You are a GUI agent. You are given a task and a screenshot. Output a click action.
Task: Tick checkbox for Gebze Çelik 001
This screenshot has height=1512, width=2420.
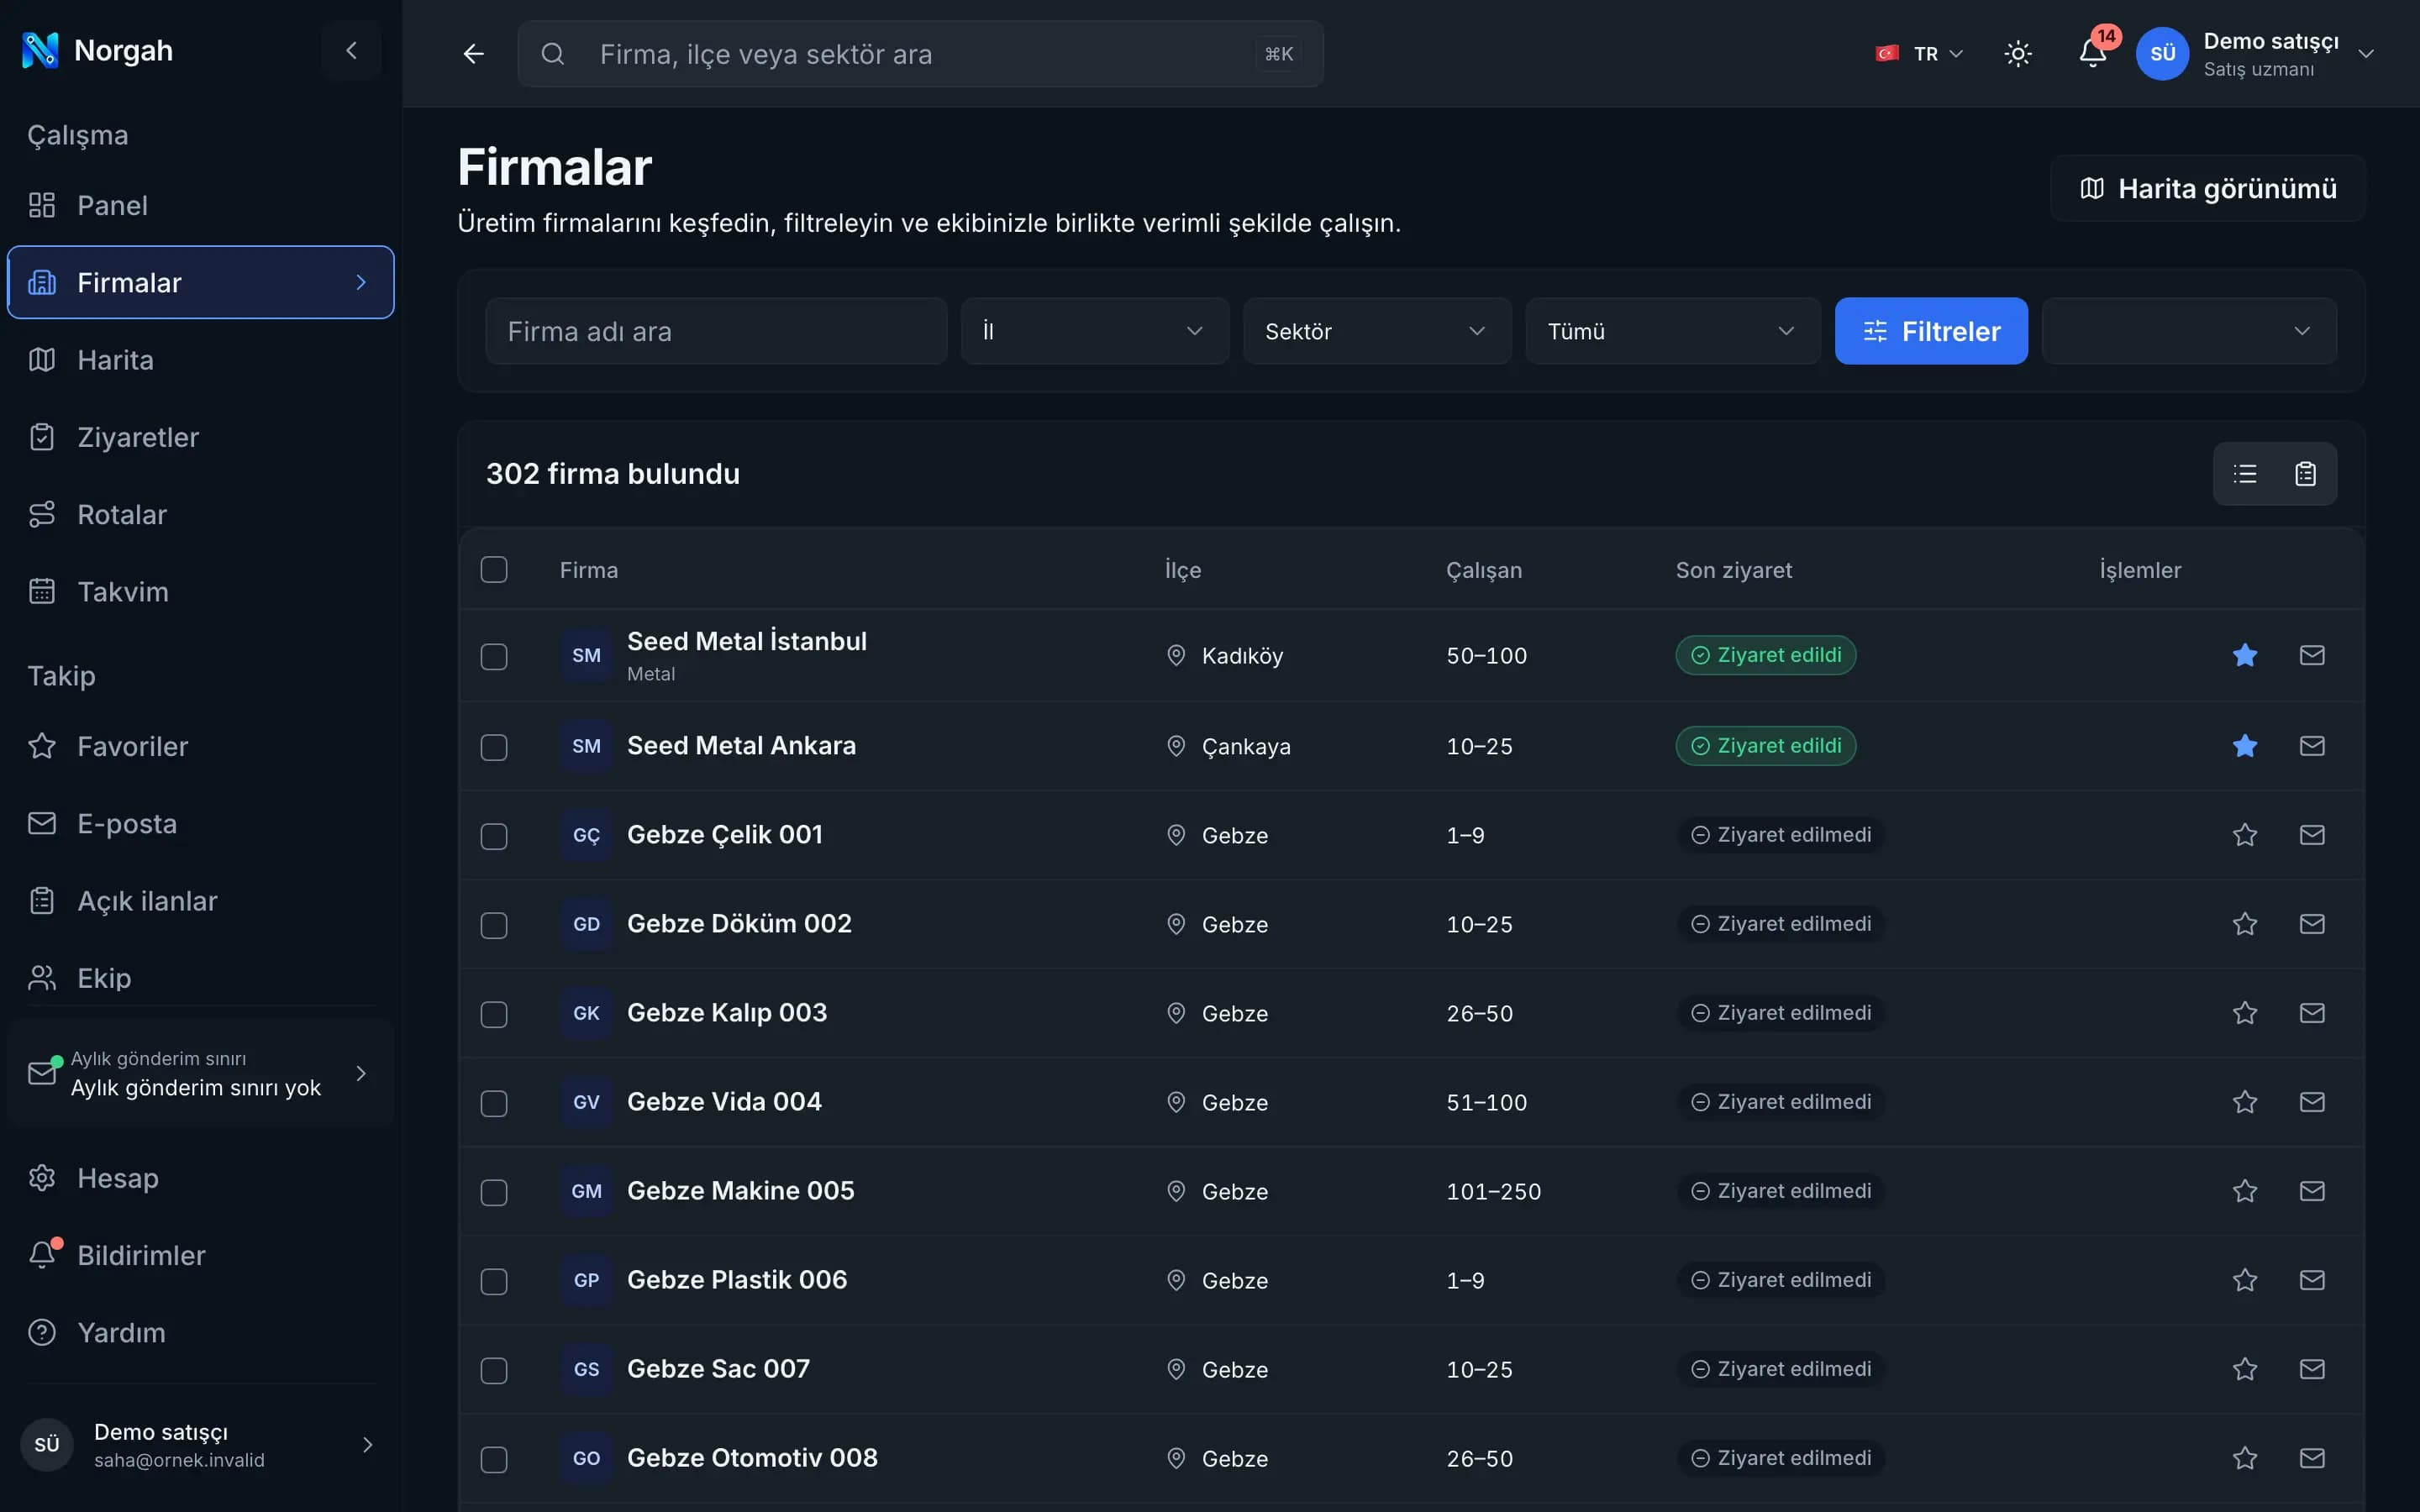(x=494, y=836)
